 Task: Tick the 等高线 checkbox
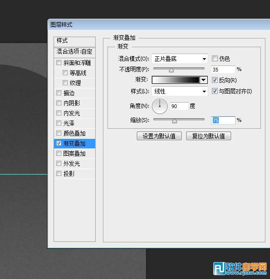point(65,72)
